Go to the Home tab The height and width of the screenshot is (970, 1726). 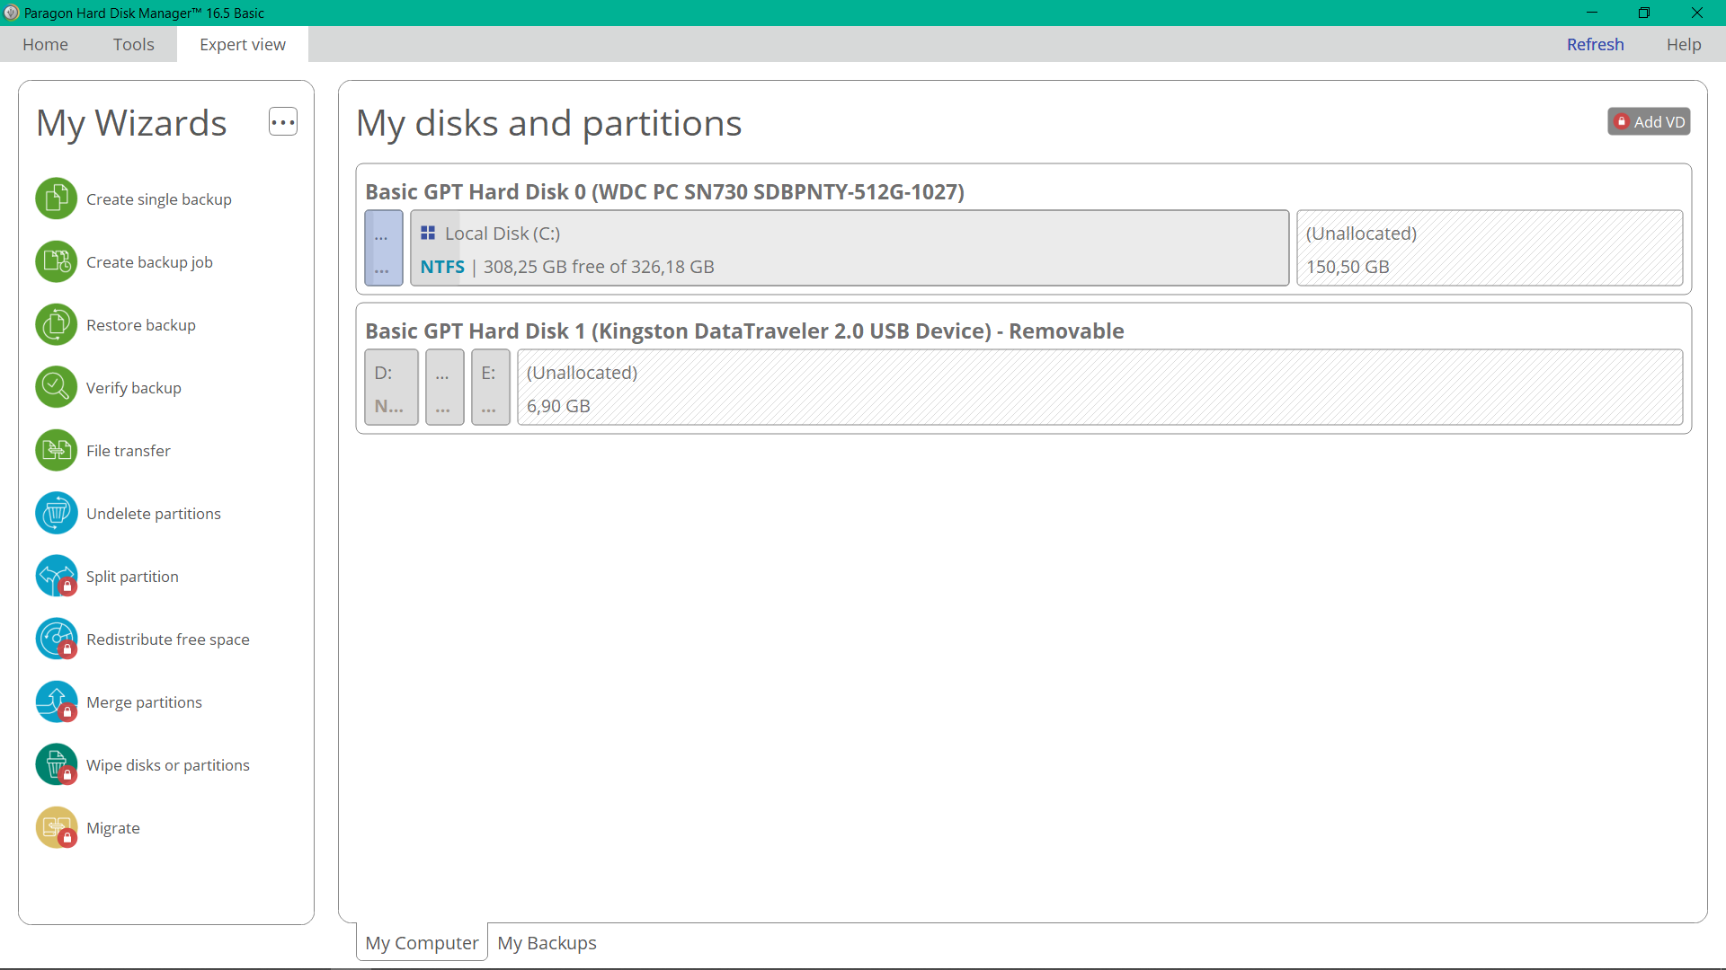[45, 45]
